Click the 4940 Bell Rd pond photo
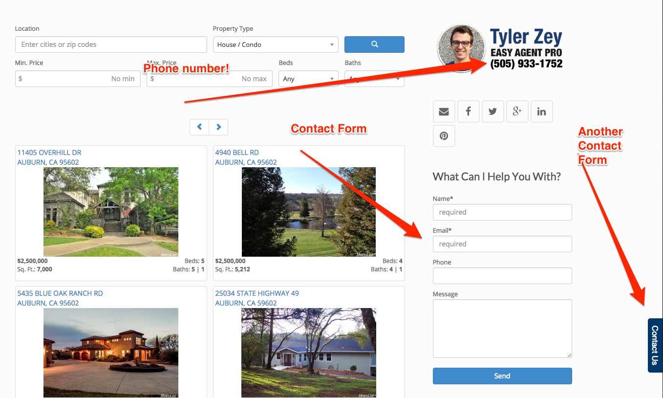This screenshot has width=663, height=398. 309,212
